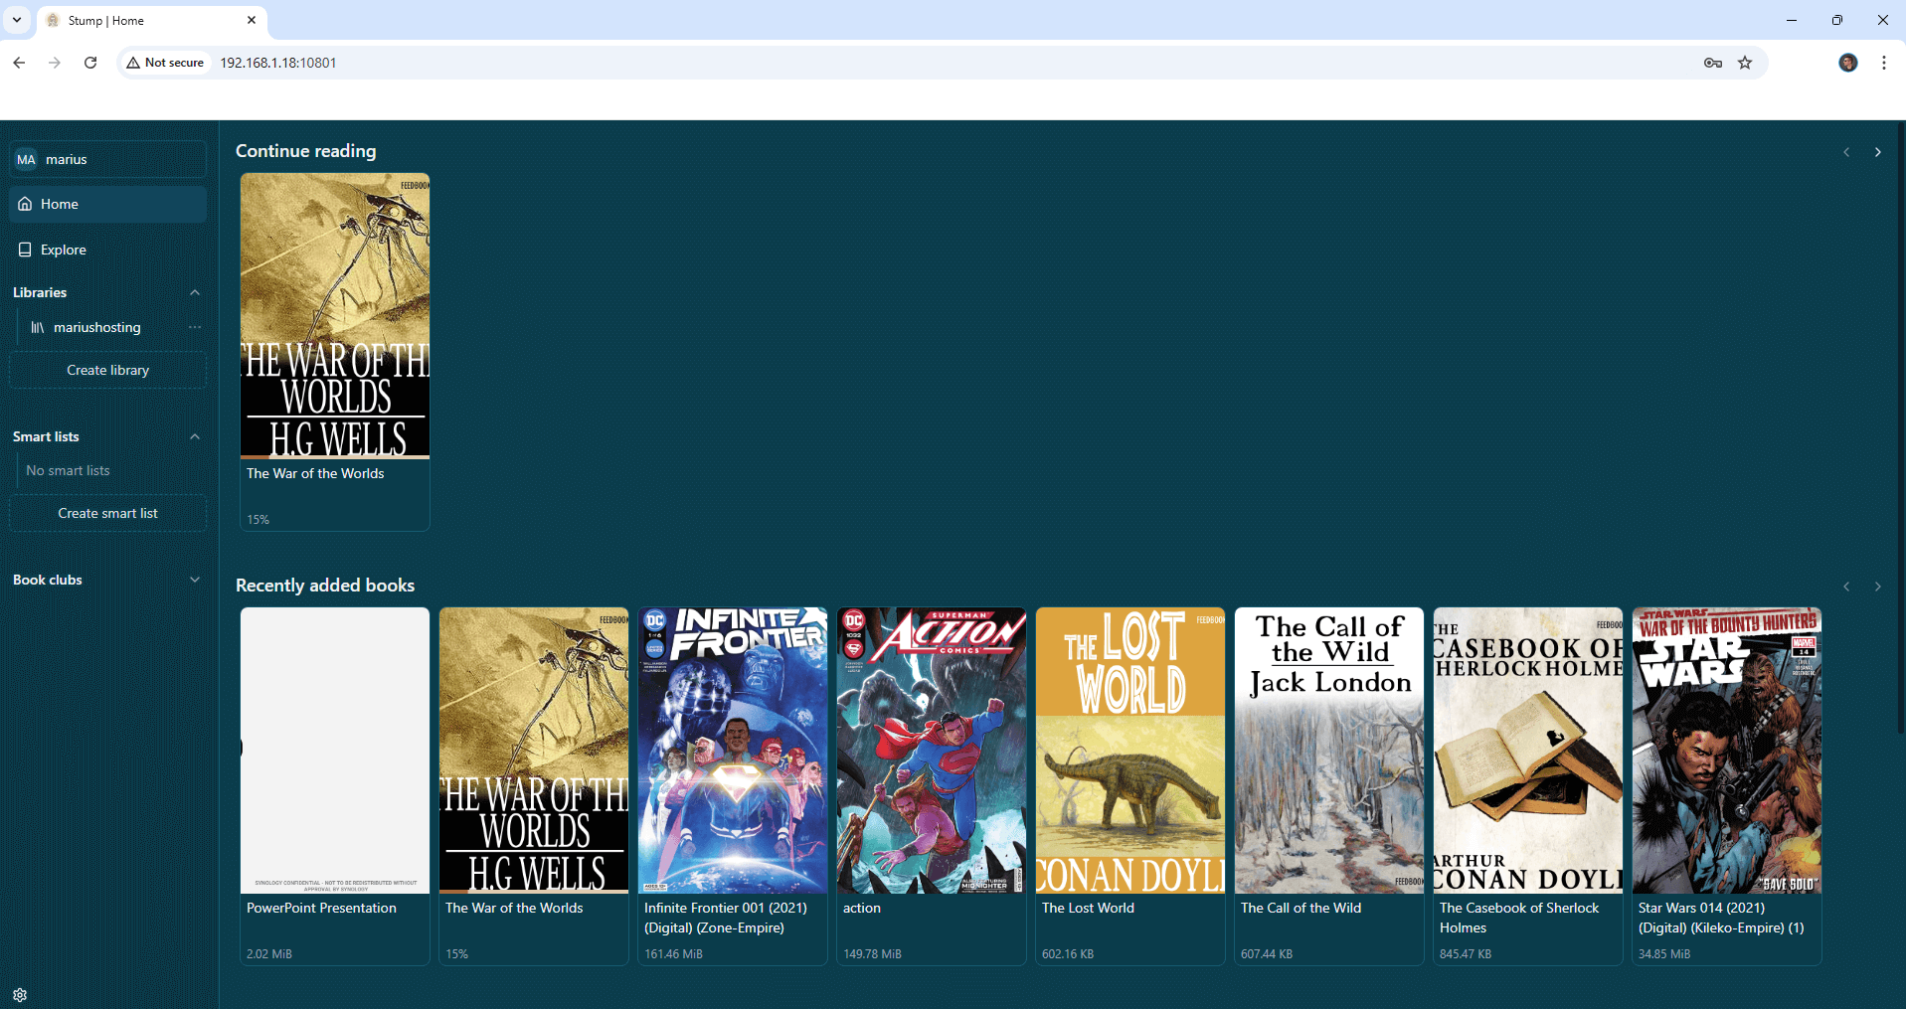The height and width of the screenshot is (1009, 1906).
Task: Click the 'Continue reading' heading
Action: (x=306, y=151)
